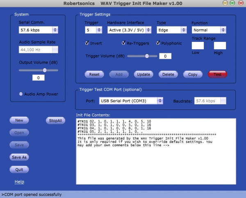The width and height of the screenshot is (246, 198).
Task: Open the Baudrate dropdown
Action: (x=210, y=101)
